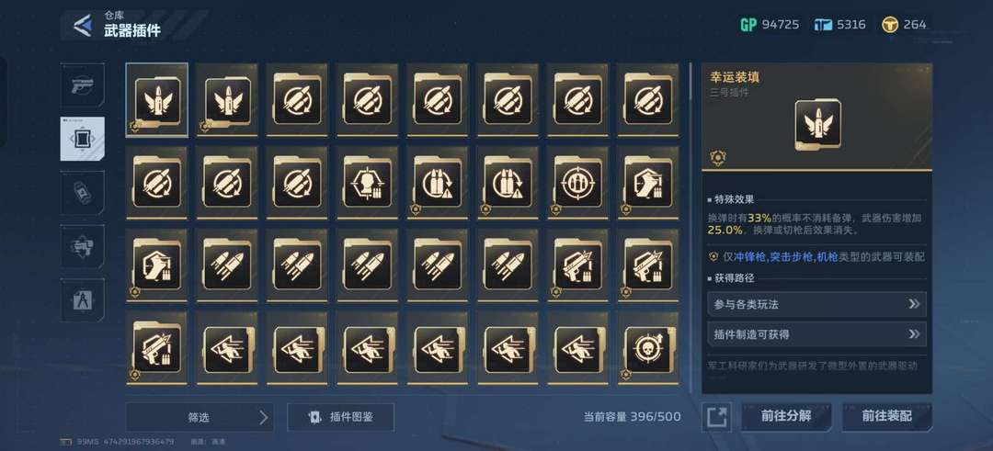
Task: Click the GP currency icon
Action: [748, 25]
